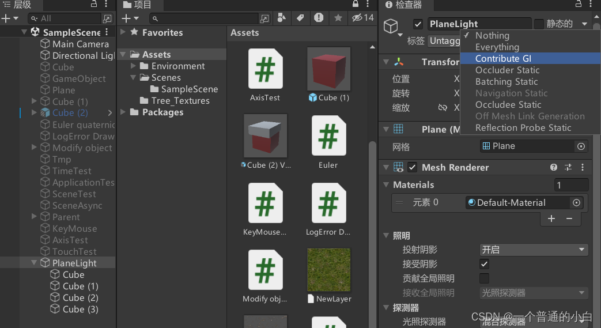Screen dimensions: 601x328
Task: Add a material element with plus
Action: 551,218
